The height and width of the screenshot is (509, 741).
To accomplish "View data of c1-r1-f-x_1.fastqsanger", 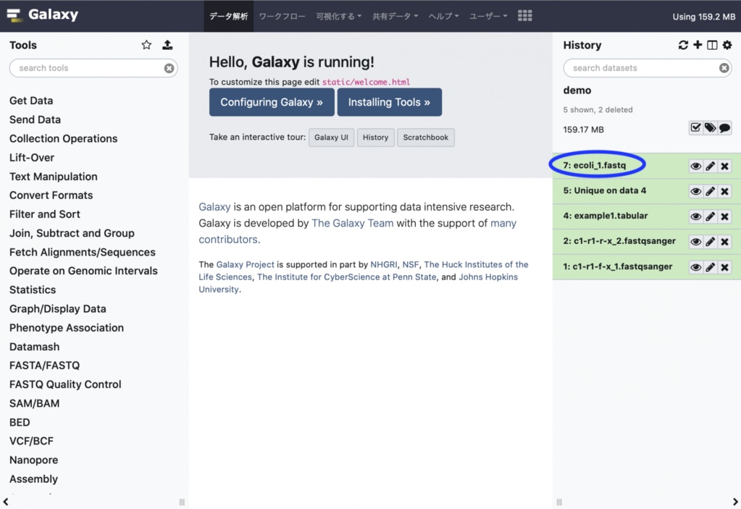I will tap(695, 267).
